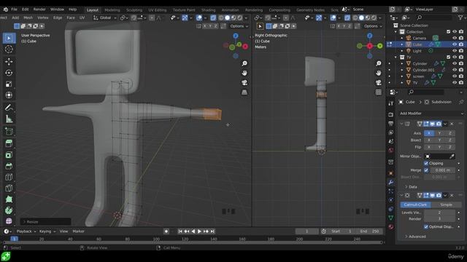Viewport: 467px width, 262px height.
Task: Toggle Optimal Display checkbox
Action: pyautogui.click(x=426, y=226)
